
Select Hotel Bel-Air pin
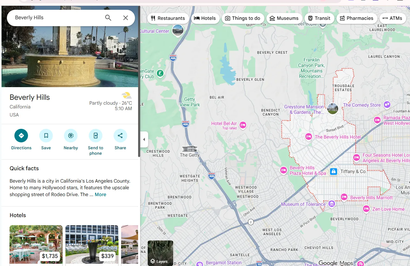pos(243,125)
